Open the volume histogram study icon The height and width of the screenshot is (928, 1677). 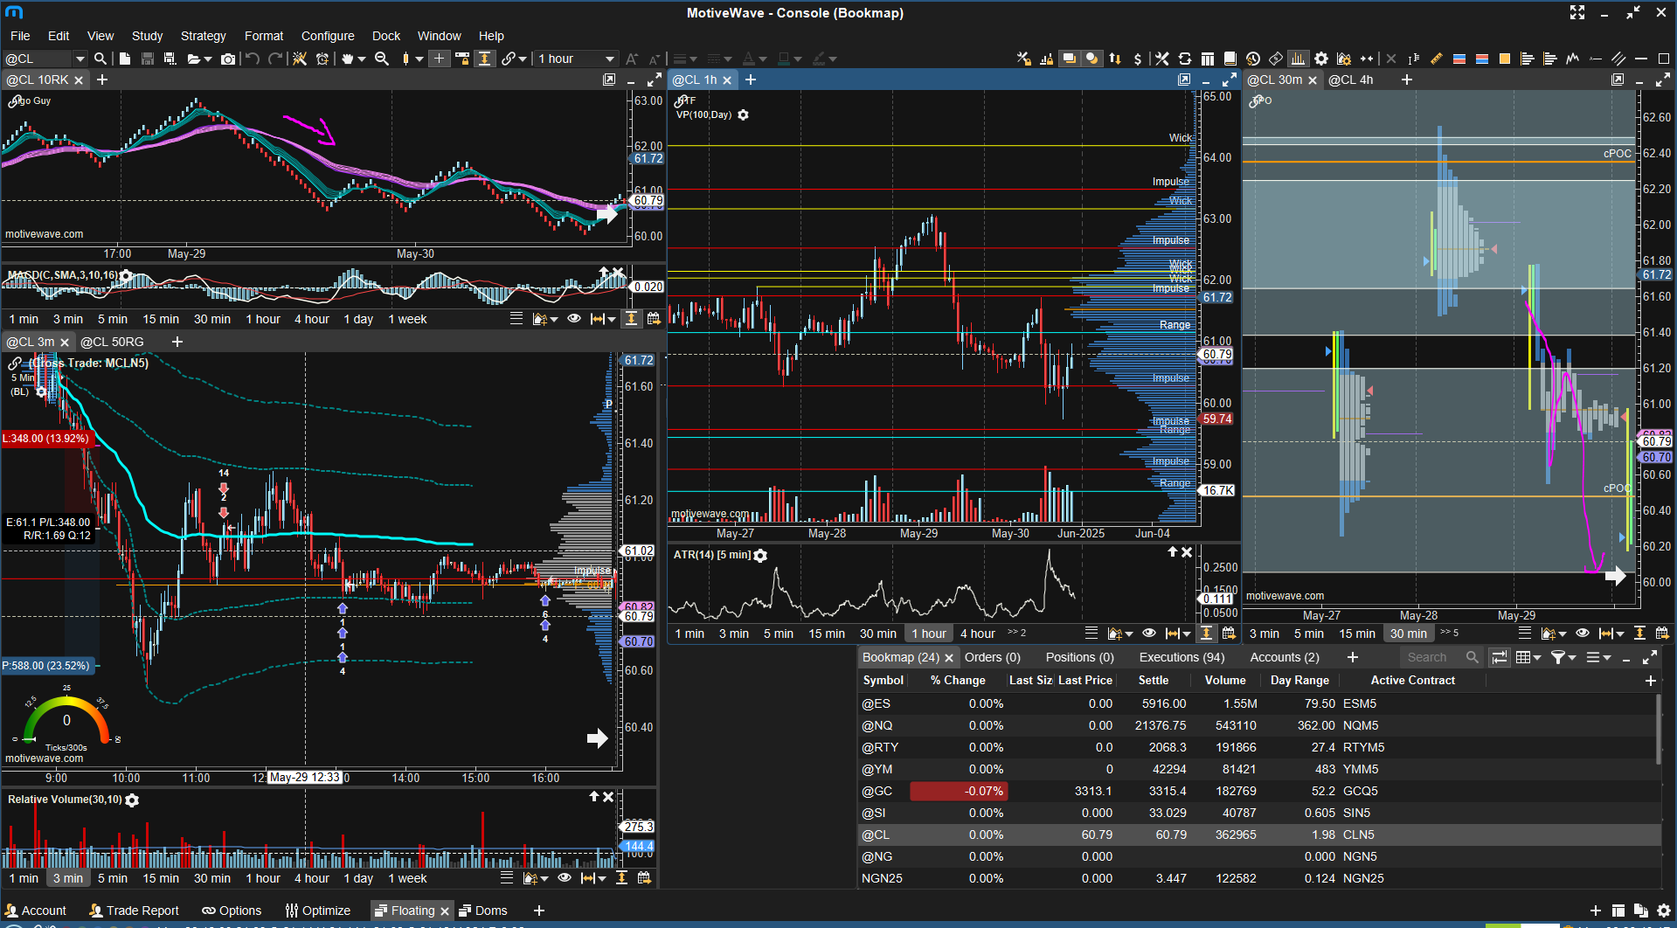(x=1299, y=59)
